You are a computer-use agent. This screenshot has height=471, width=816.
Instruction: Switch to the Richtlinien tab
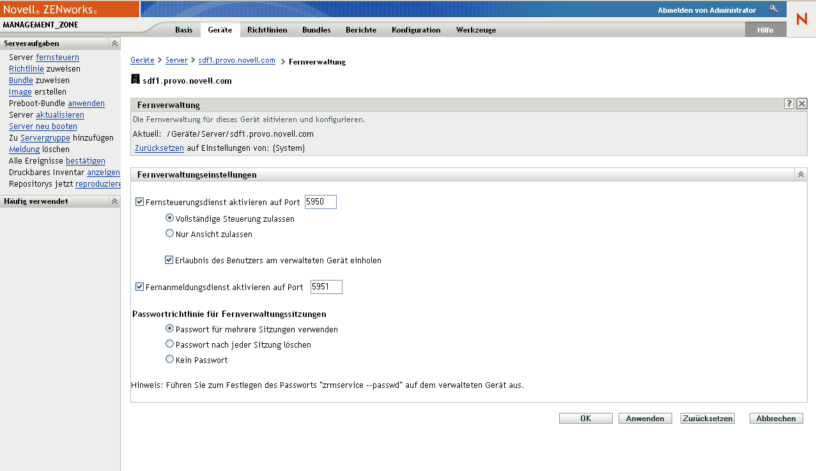coord(267,30)
